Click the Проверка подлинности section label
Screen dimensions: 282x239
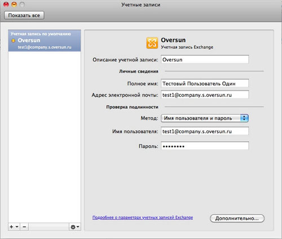(132, 107)
